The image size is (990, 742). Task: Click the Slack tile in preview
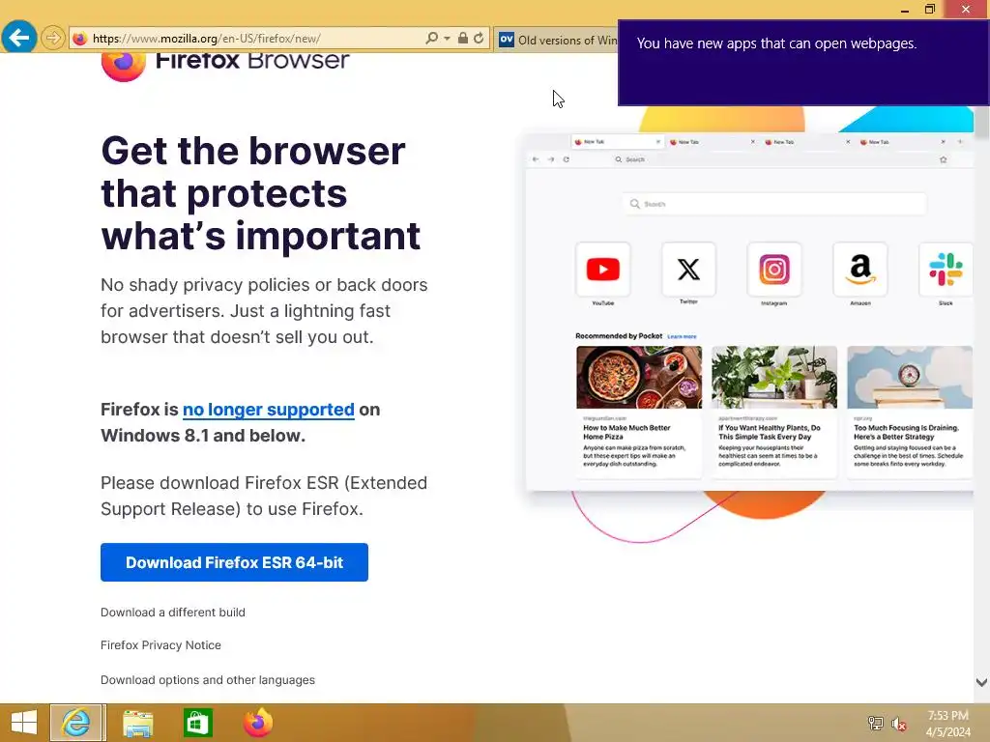[946, 270]
